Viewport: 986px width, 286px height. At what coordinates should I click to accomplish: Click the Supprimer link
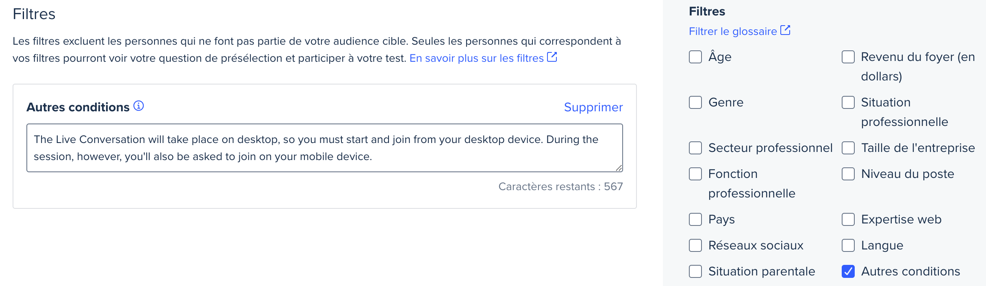(x=593, y=107)
